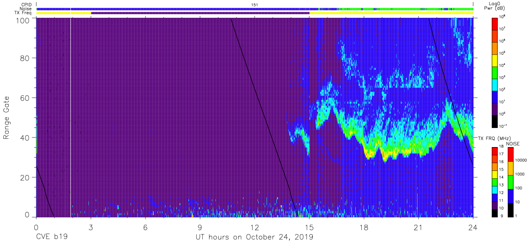The image size is (532, 246).
Task: Select the x-axis tick label 12
Action: click(255, 227)
